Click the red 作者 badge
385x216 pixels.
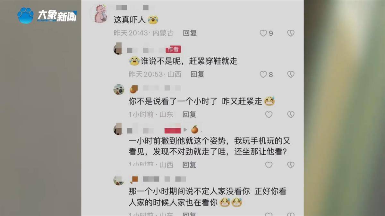point(173,49)
